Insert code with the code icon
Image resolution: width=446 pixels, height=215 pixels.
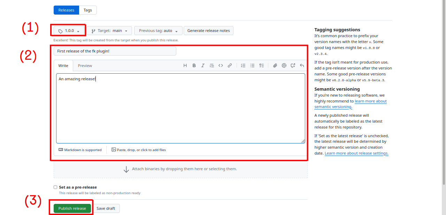coord(221,65)
